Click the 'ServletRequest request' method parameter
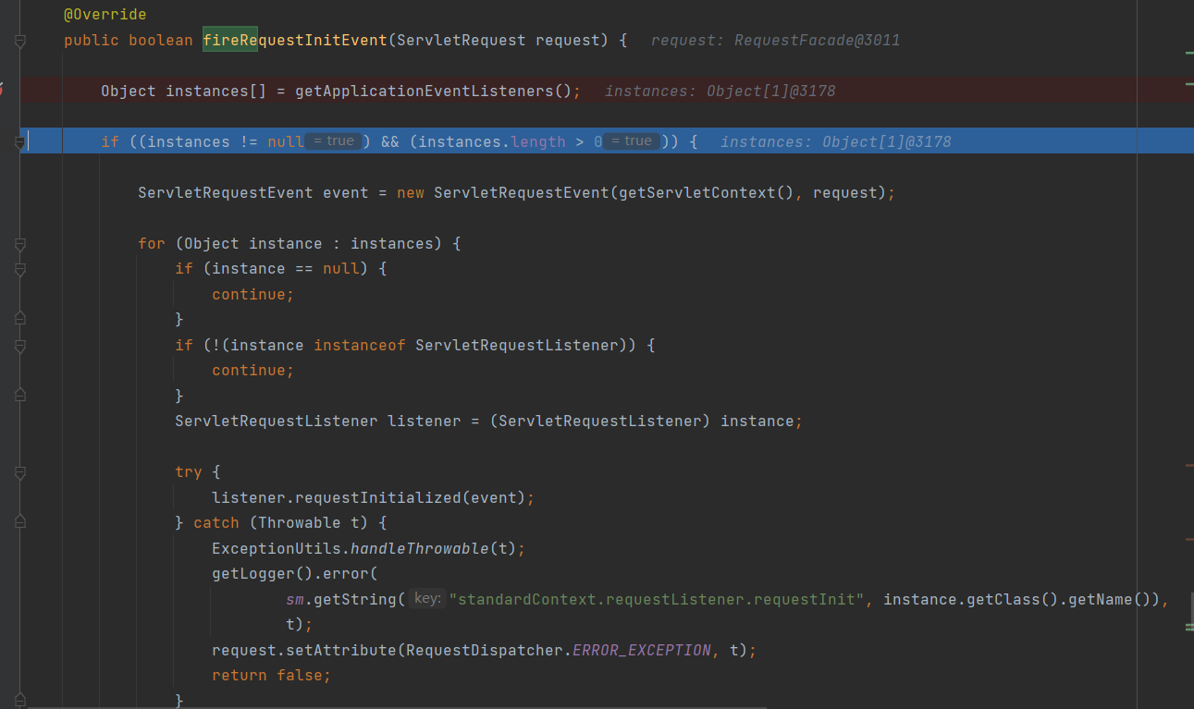1194x709 pixels. tap(498, 40)
